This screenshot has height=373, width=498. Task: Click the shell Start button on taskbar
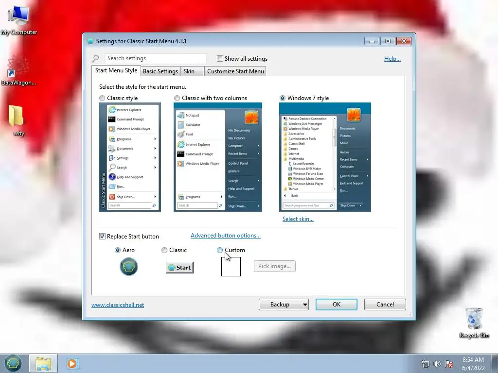pyautogui.click(x=13, y=363)
